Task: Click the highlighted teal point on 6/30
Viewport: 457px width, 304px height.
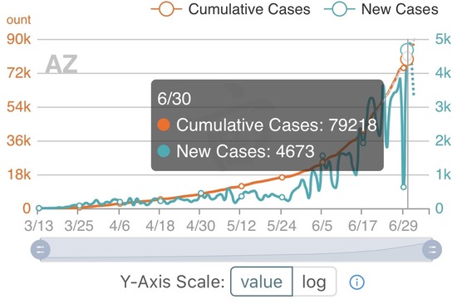Action: pyautogui.click(x=407, y=50)
